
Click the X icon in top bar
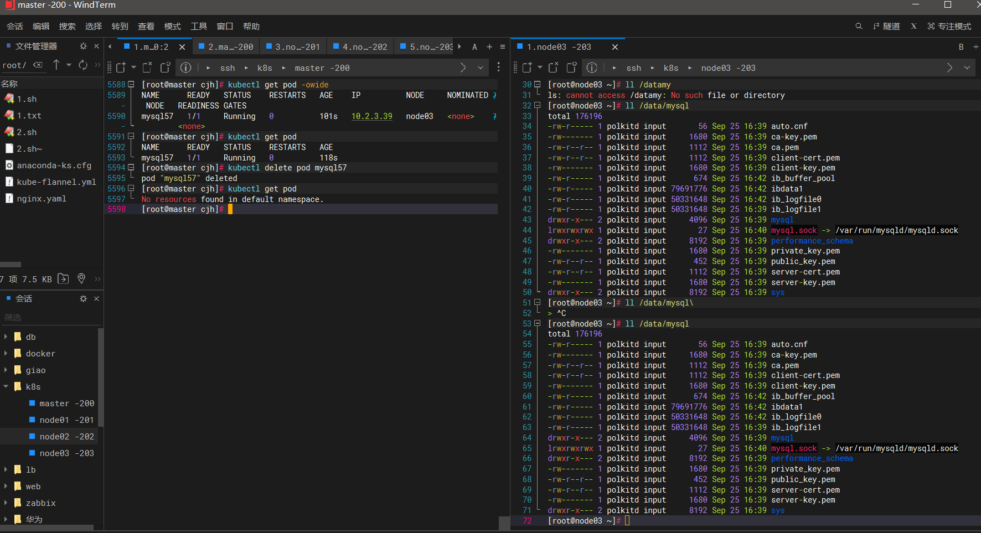pos(913,26)
